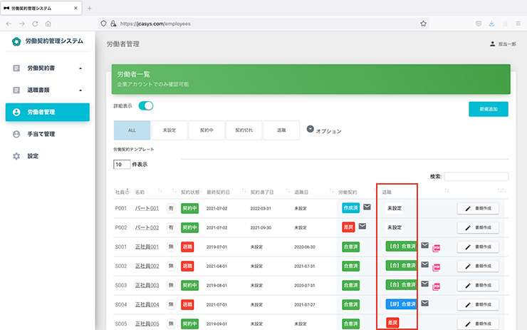Click the red 差戻 badge in P002 row
The image size is (527, 330).
pos(348,227)
